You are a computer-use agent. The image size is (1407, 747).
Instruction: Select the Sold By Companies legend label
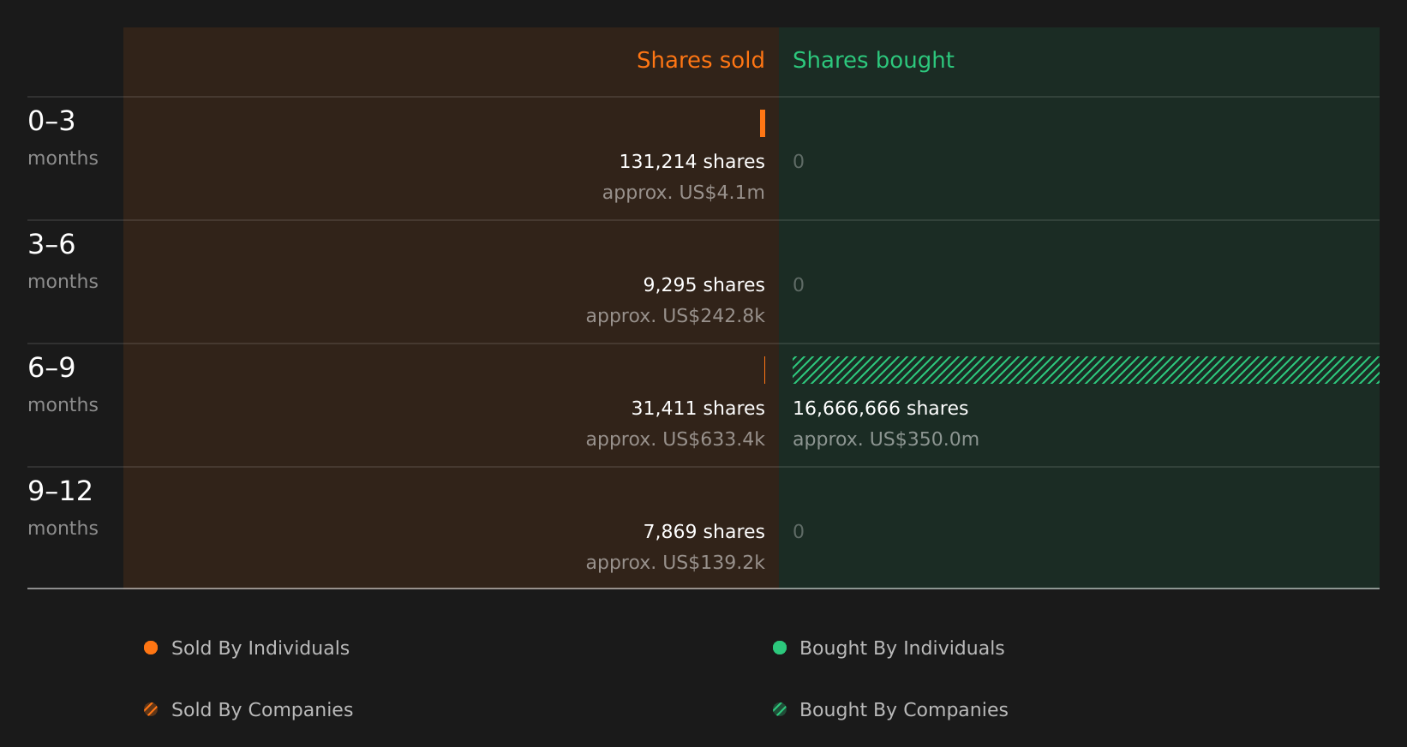pyautogui.click(x=262, y=710)
